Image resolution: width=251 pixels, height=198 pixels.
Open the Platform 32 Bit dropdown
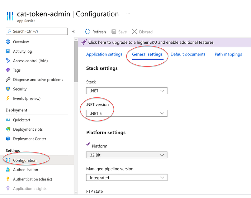pos(127,155)
